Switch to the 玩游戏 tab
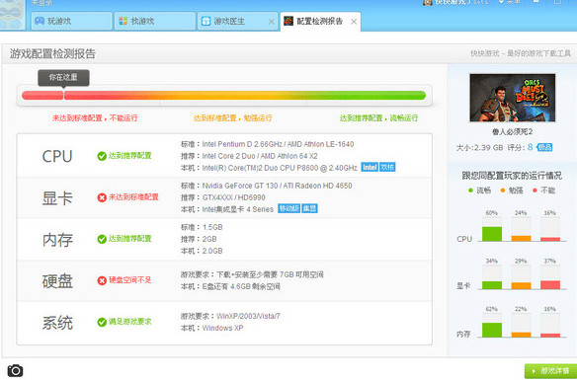Image resolution: width=577 pixels, height=380 pixels. (71, 21)
